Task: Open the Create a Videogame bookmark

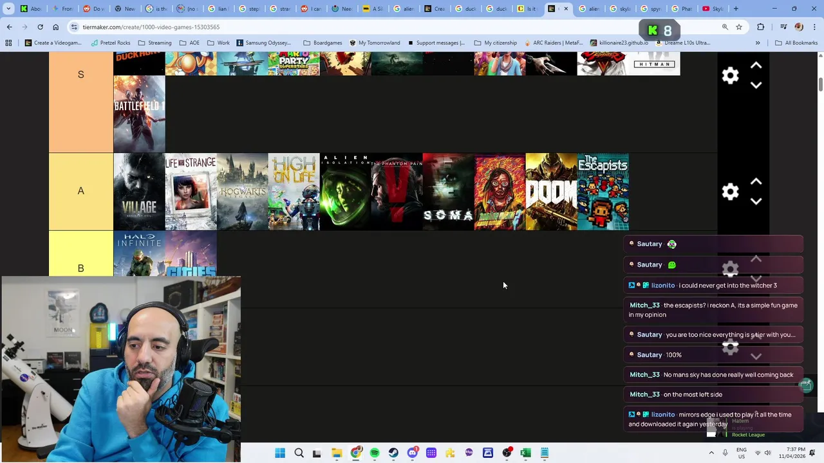Action: 53,43
